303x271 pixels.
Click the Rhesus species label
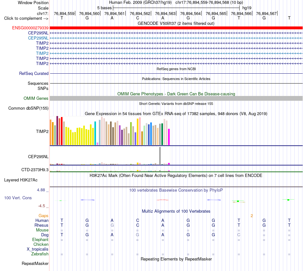click(x=41, y=225)
